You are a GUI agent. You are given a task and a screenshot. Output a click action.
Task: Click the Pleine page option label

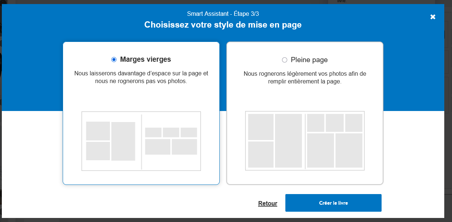coord(309,60)
